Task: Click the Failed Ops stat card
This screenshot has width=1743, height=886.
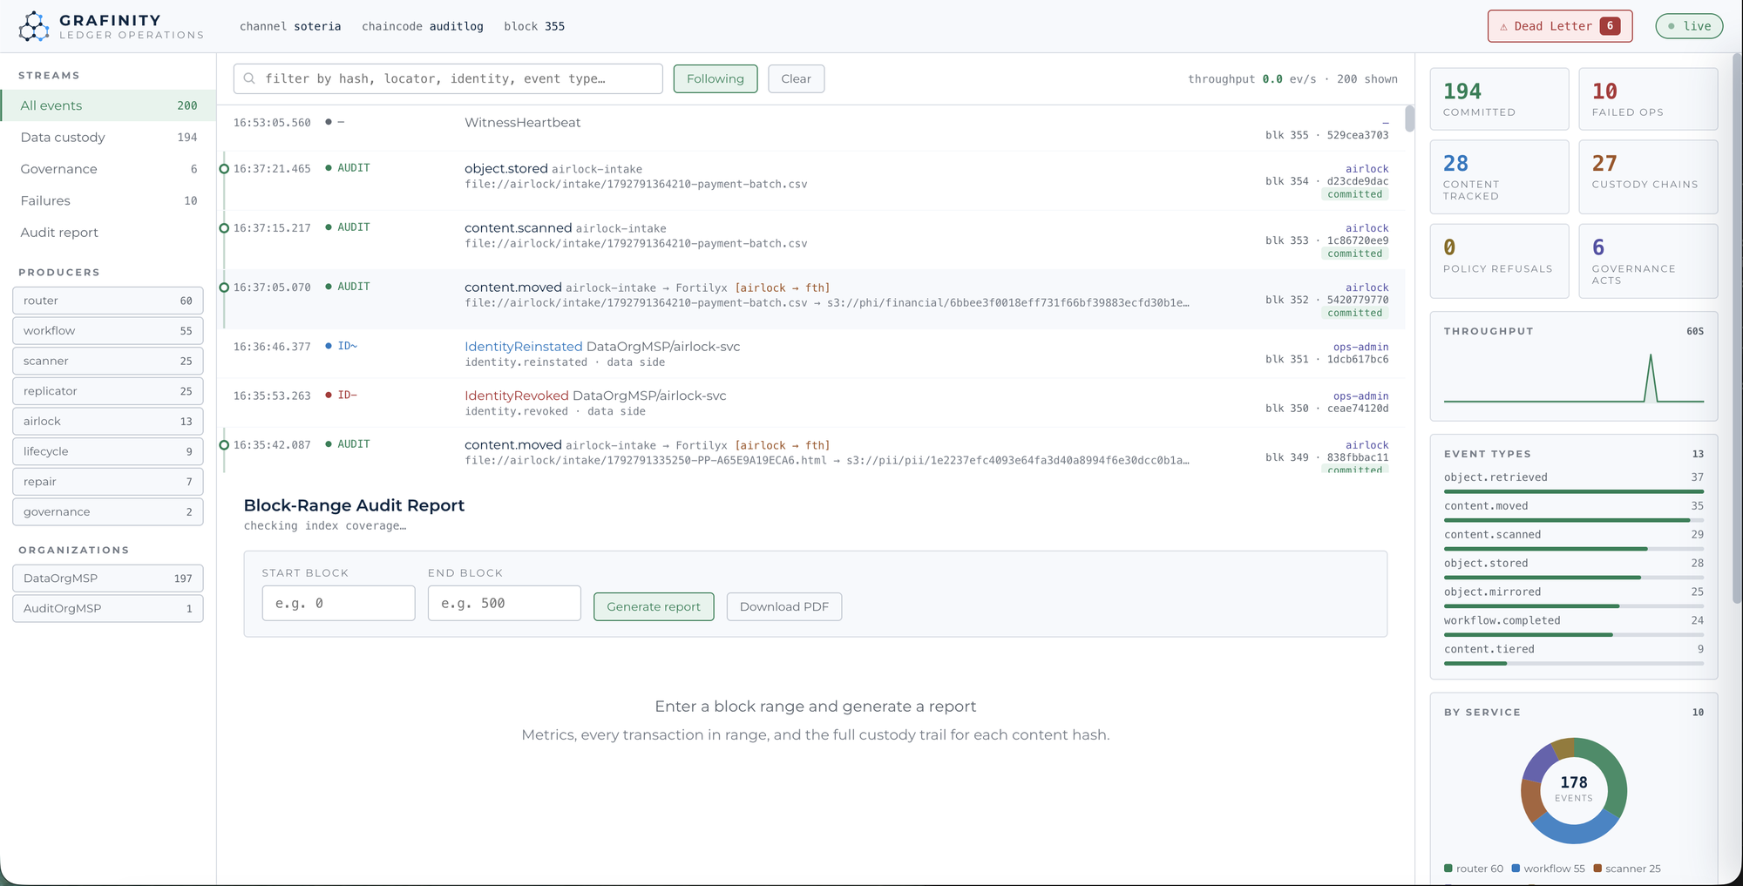Action: coord(1648,98)
